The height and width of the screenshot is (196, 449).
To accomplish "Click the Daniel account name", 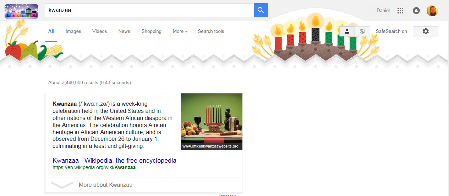I will (x=383, y=11).
